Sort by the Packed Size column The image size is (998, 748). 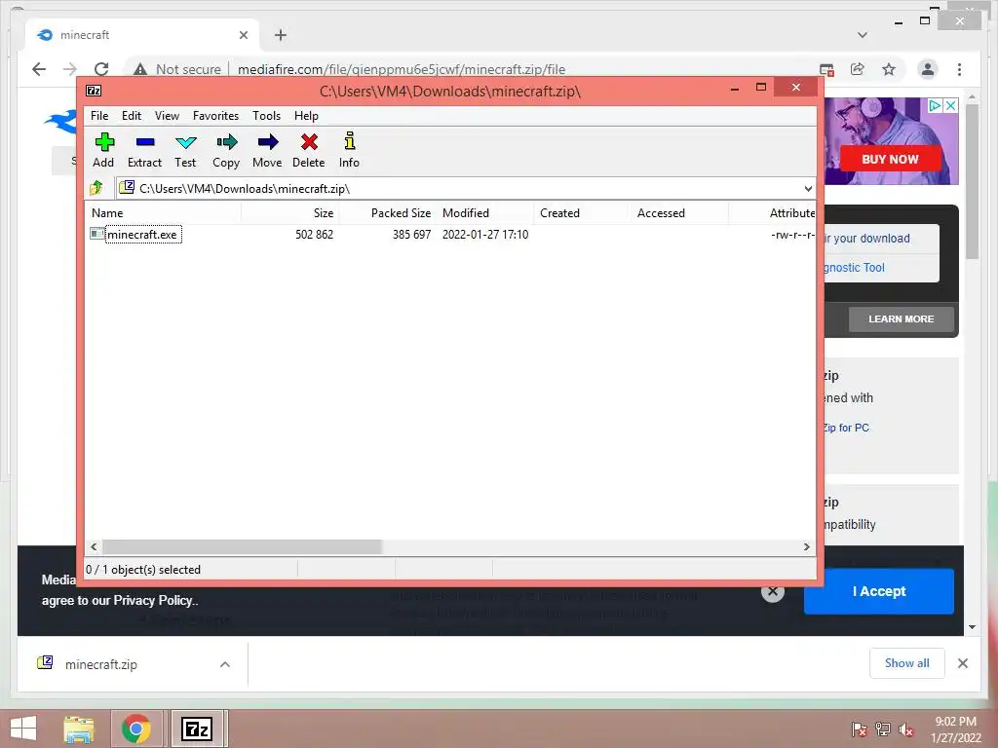(387, 213)
